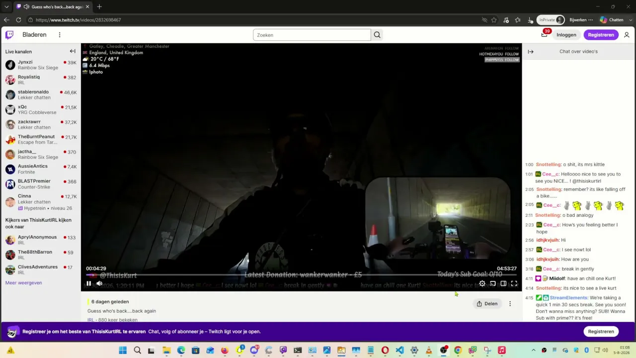Open a new browser tab
The width and height of the screenshot is (636, 358).
[99, 6]
